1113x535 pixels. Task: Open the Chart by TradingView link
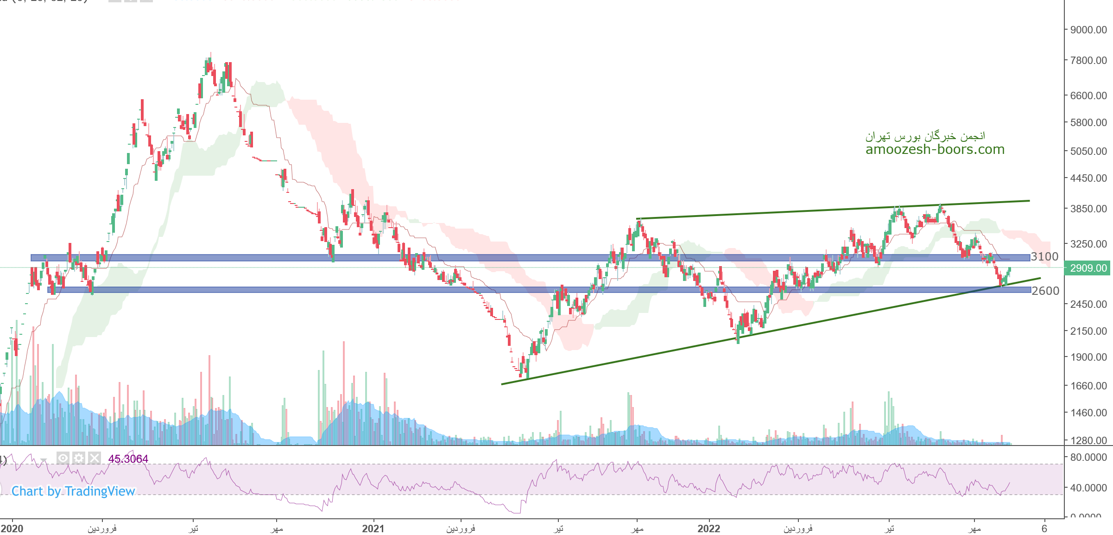[x=73, y=491]
